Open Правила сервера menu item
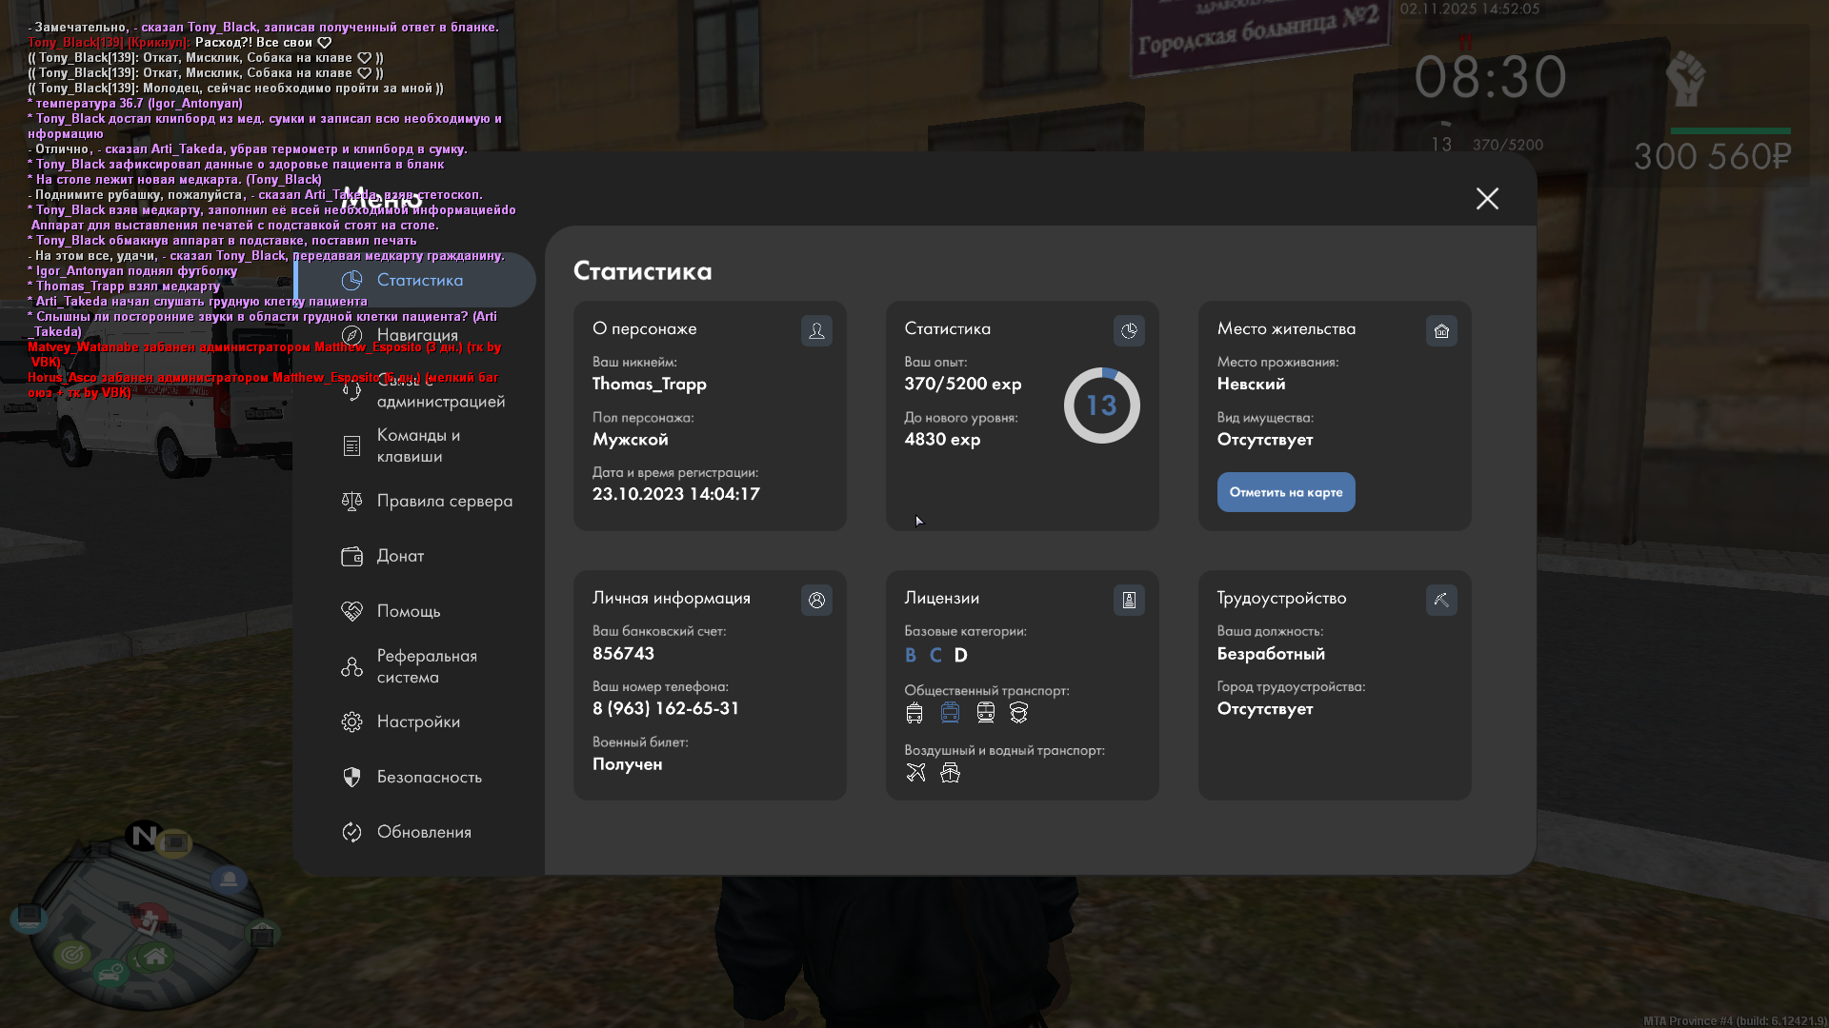 [444, 501]
